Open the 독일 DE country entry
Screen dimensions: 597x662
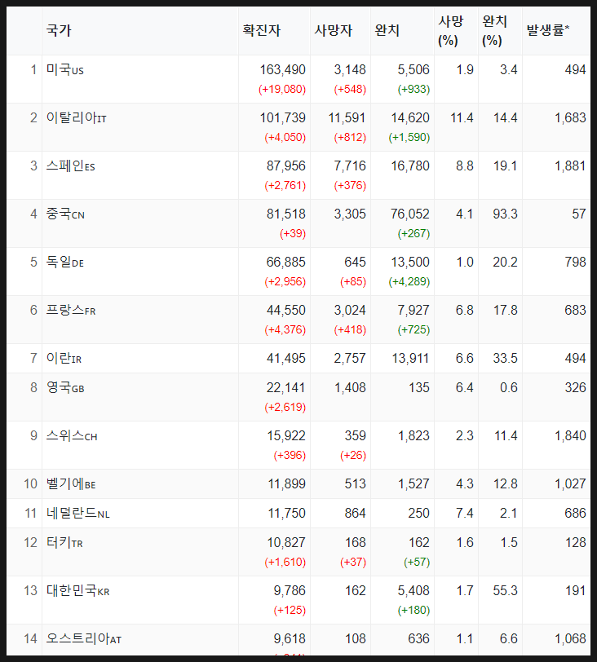click(65, 262)
